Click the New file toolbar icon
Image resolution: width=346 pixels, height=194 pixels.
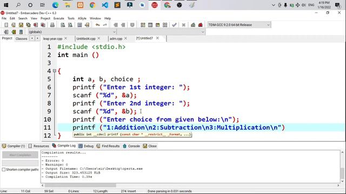(x=6, y=25)
